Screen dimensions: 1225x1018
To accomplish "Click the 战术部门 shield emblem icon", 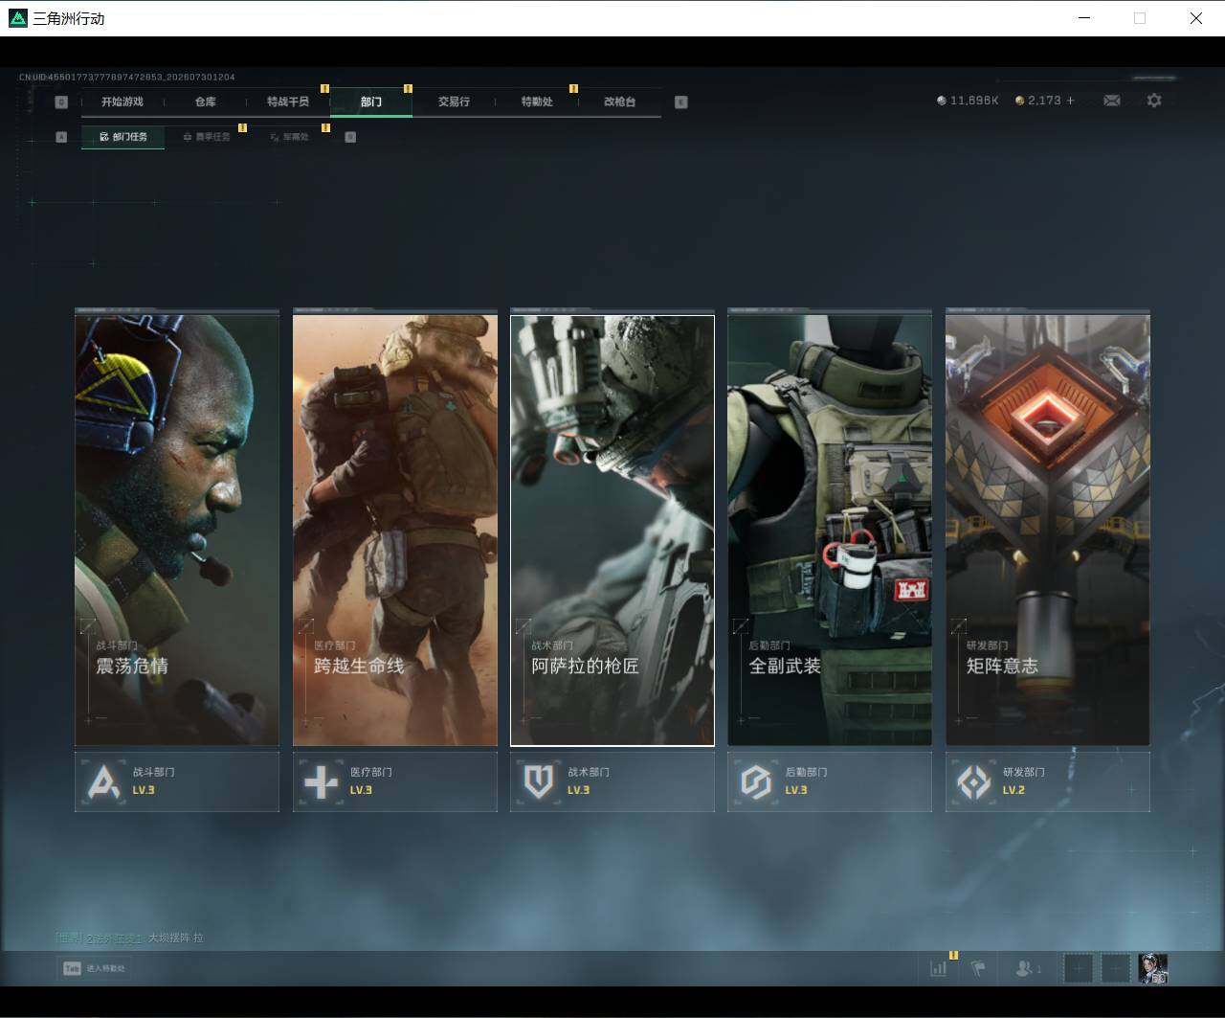I will pos(538,781).
